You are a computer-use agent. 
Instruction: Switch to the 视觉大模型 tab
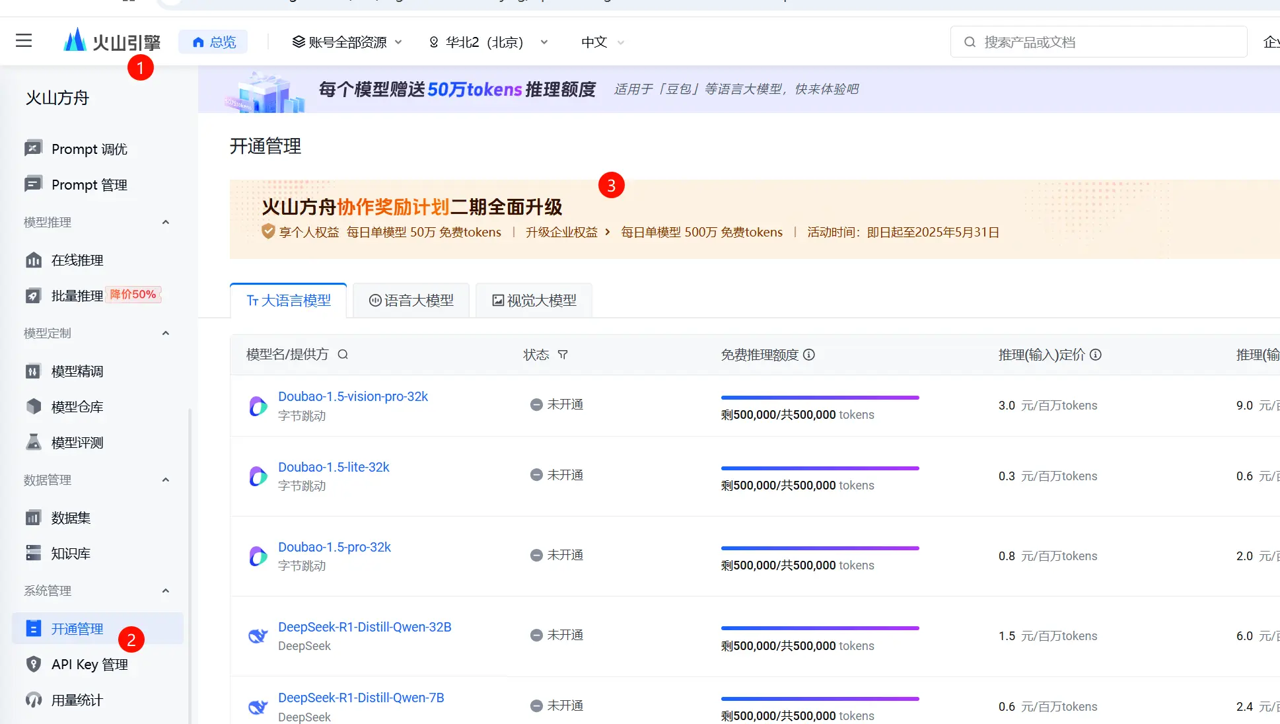pos(534,301)
